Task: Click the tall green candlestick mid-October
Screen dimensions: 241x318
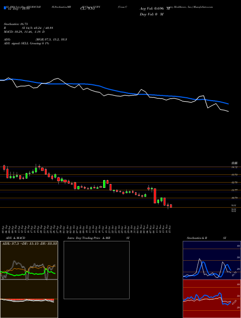Action: coord(104,184)
